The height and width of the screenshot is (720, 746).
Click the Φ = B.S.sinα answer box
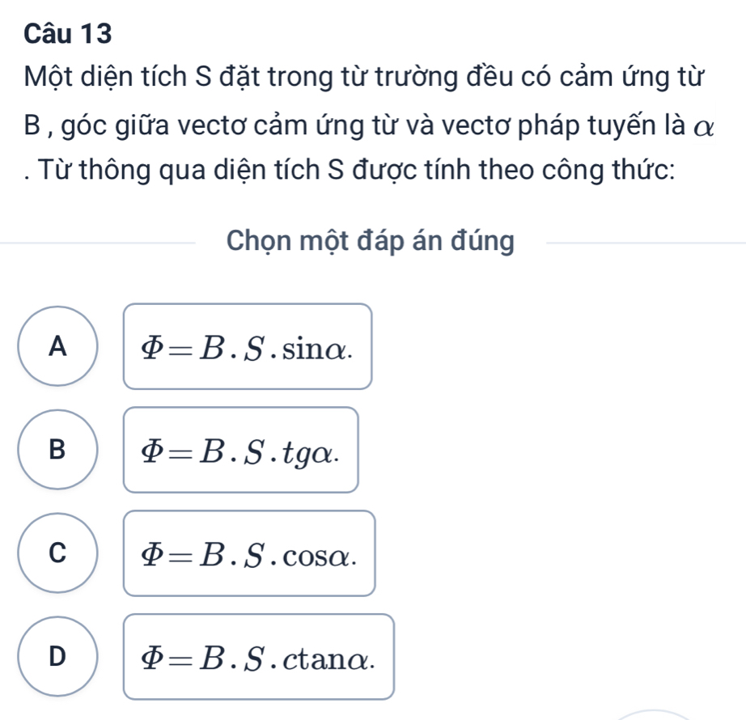(248, 347)
